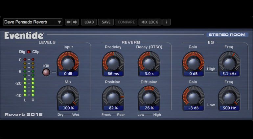Image resolution: width=253 pixels, height=139 pixels.
Task: Click the Input value field '0 dB'
Action: pyautogui.click(x=68, y=74)
